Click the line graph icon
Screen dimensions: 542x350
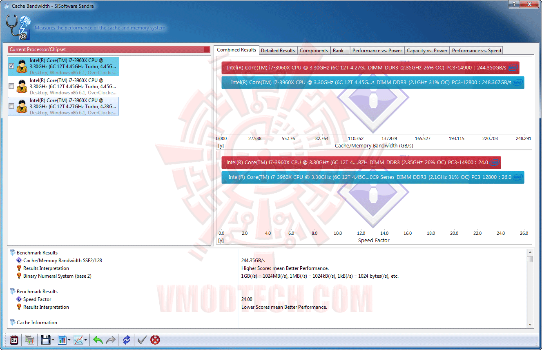(78, 339)
